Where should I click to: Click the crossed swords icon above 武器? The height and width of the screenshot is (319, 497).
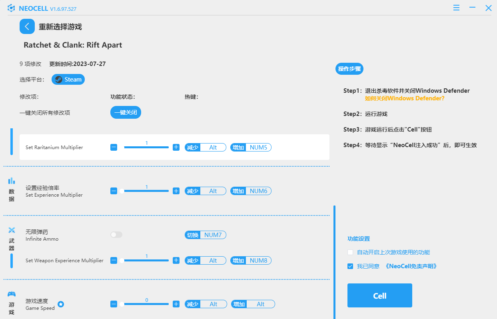coord(12,230)
